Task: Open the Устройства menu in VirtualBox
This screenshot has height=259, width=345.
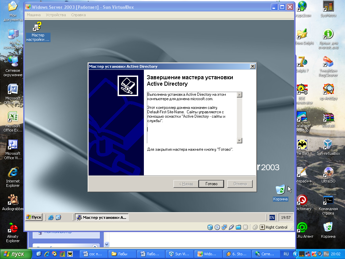Action: 56,15
